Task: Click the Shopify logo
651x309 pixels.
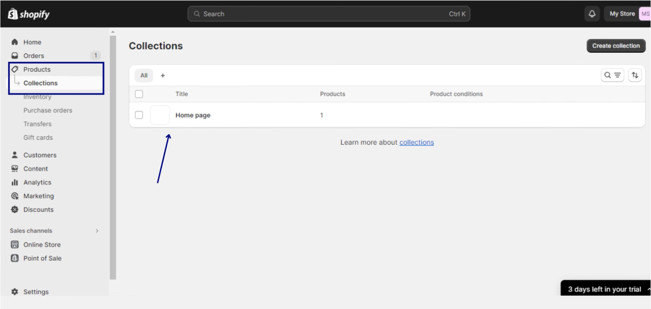Action: click(x=29, y=14)
